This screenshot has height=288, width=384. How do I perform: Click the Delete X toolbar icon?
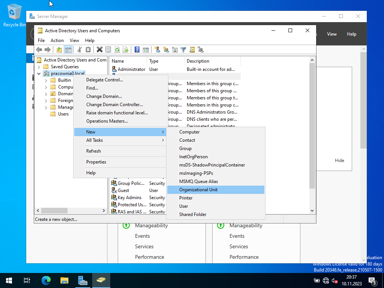tap(99, 50)
